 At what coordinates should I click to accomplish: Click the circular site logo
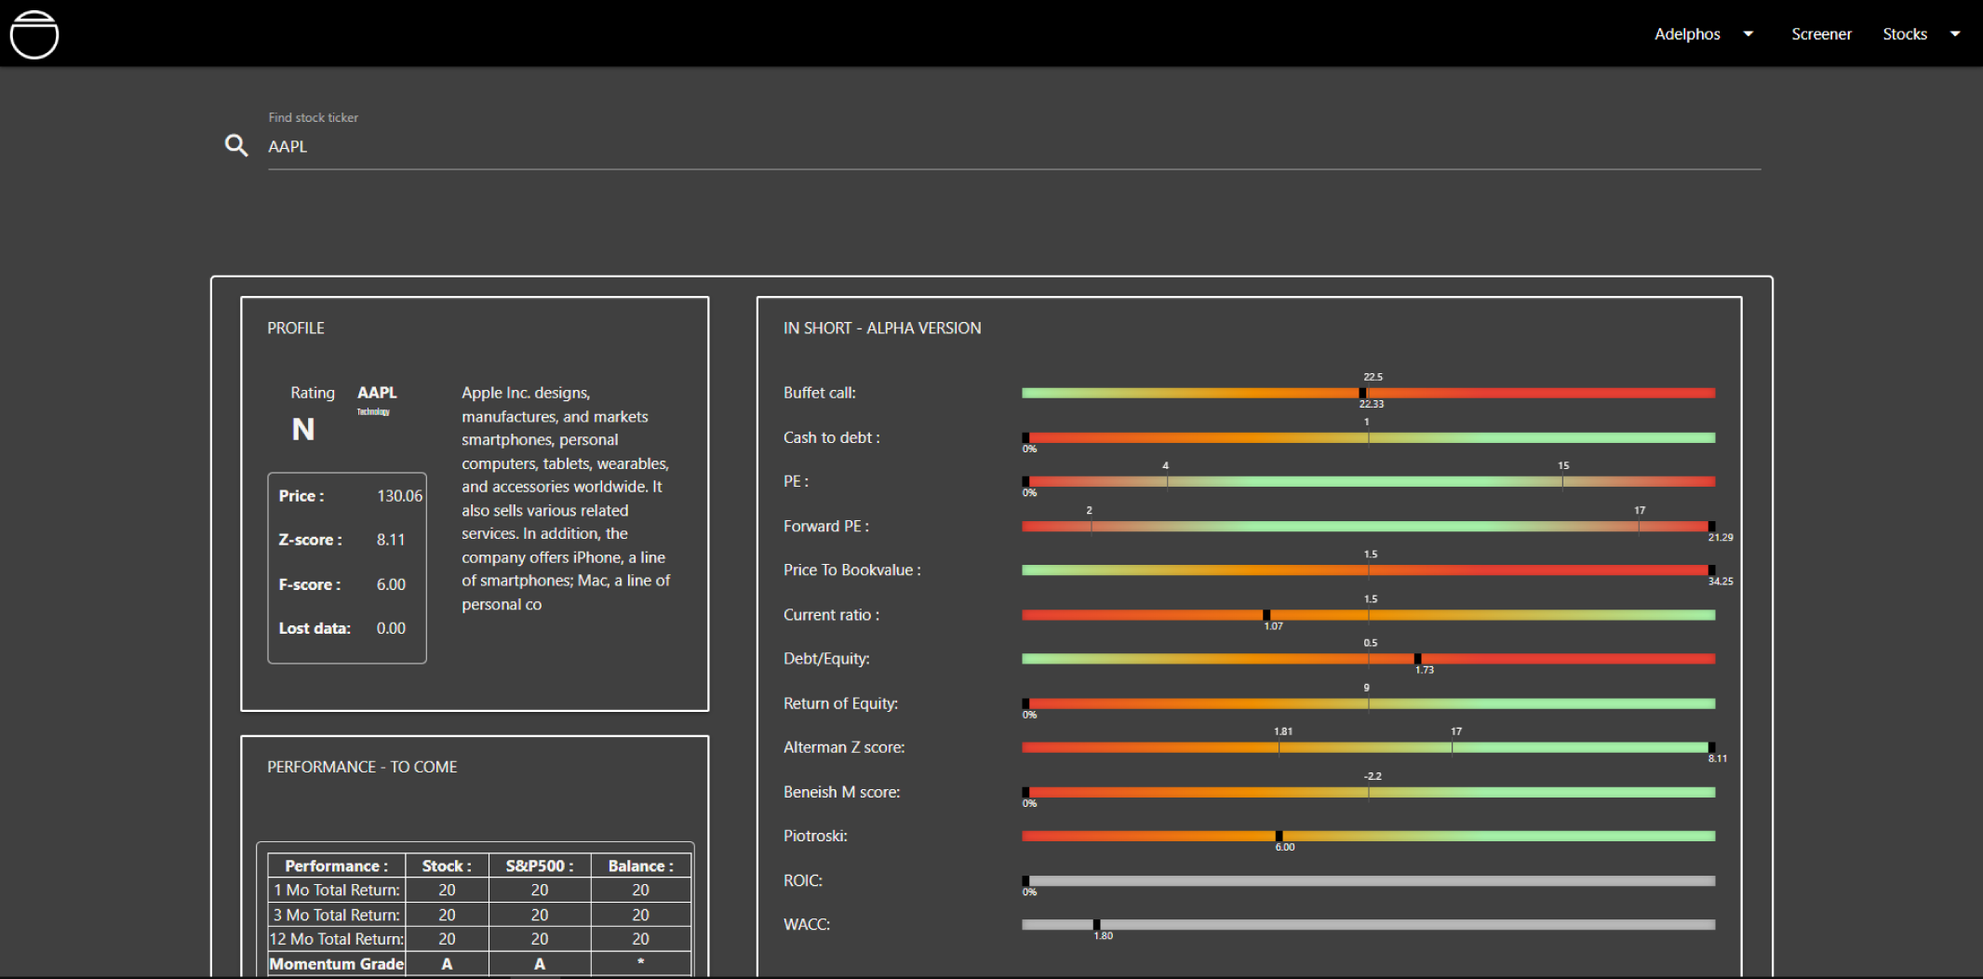click(x=34, y=34)
